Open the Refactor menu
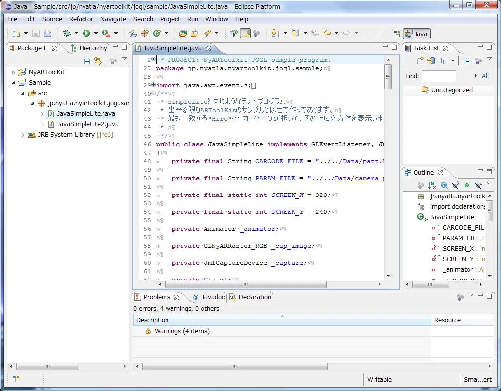Screen dimensions: 501x391 (x=81, y=19)
